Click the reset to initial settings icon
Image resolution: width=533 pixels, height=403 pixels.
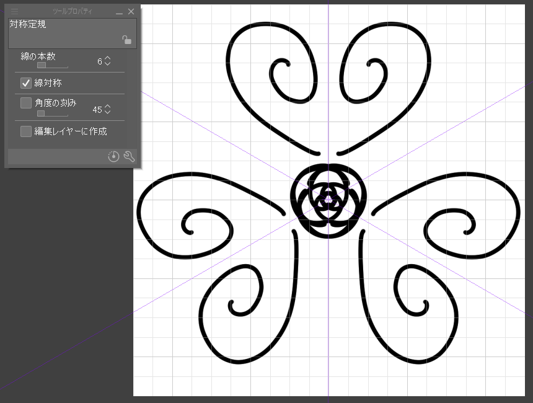[113, 157]
